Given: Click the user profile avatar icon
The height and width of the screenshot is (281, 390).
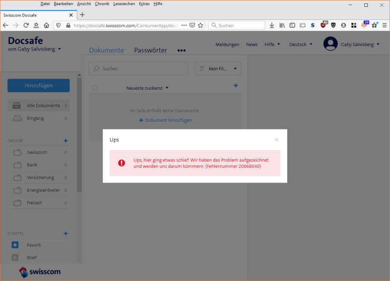Looking at the screenshot, I should click(330, 44).
